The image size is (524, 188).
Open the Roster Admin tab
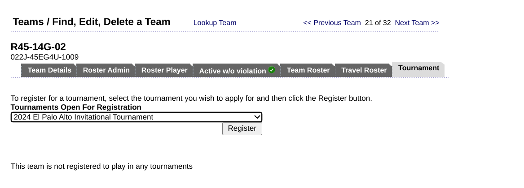[x=106, y=70]
